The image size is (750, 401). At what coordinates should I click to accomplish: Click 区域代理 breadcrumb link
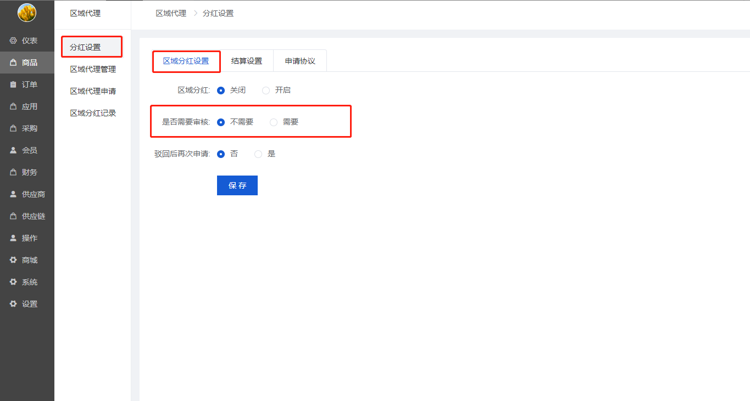(x=171, y=13)
